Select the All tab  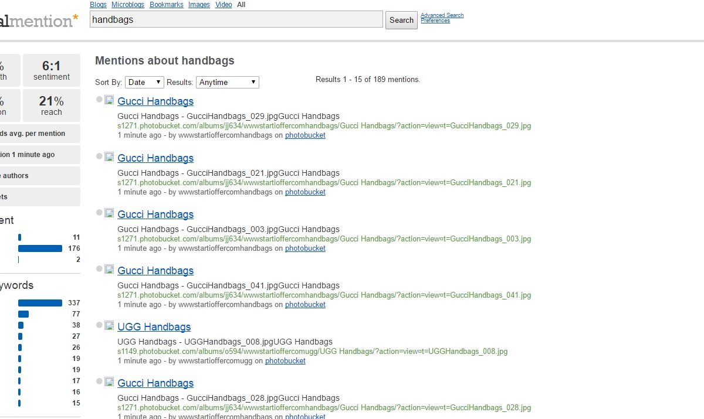click(x=241, y=5)
